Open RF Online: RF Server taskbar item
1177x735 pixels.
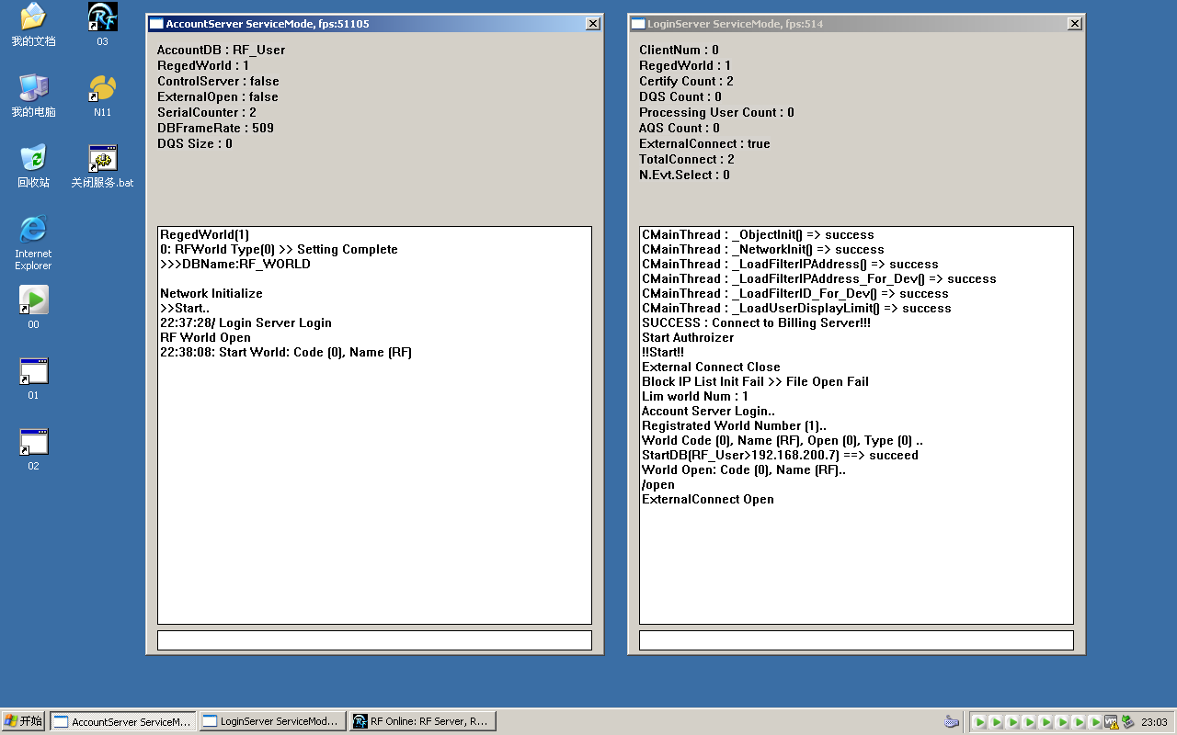[x=422, y=721]
